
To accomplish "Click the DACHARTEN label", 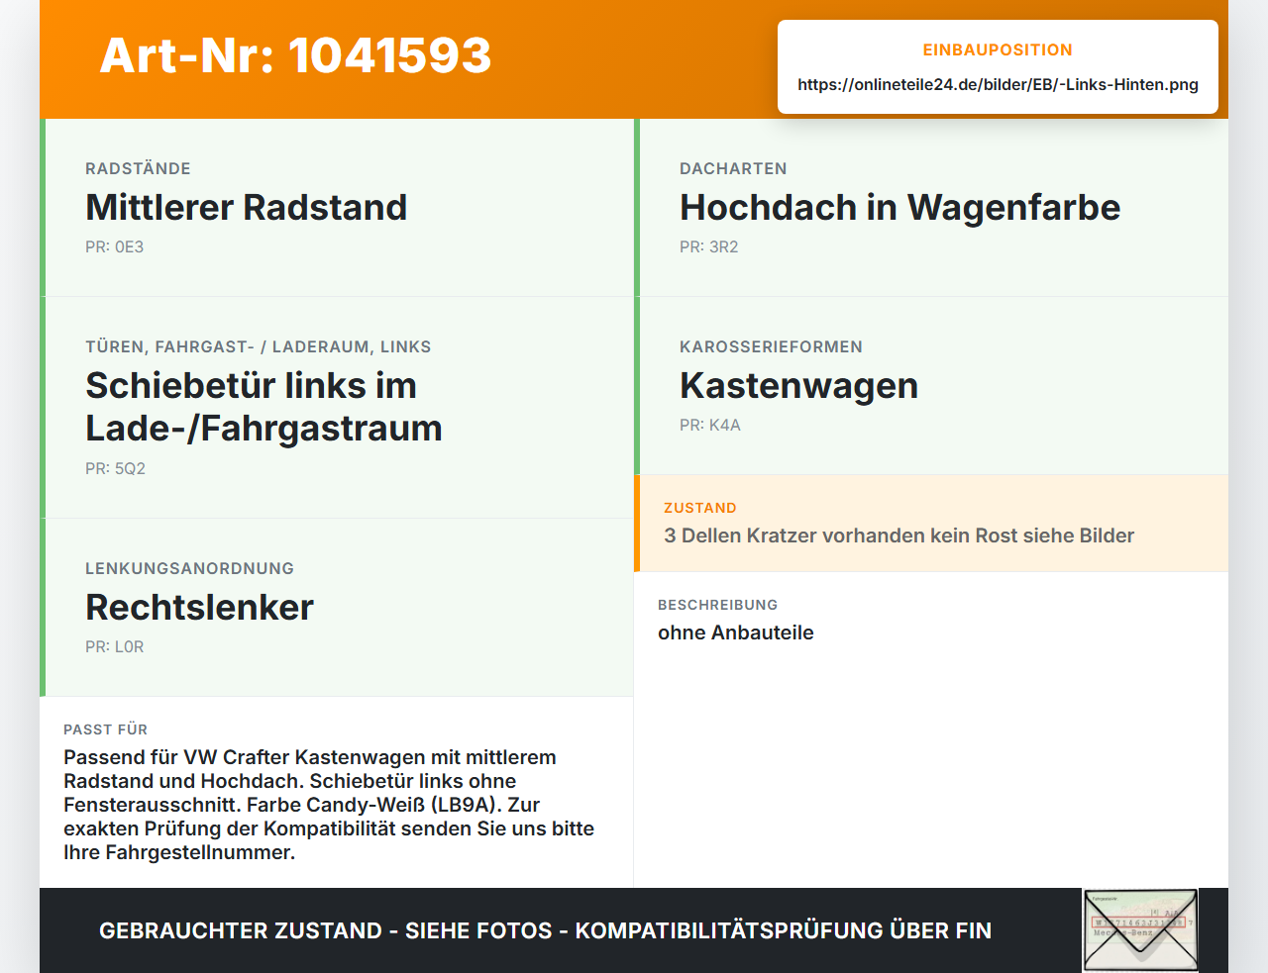I will point(733,168).
